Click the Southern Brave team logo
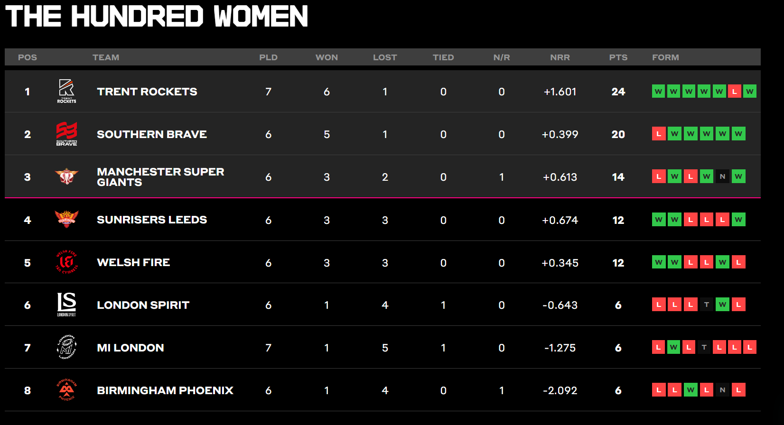This screenshot has width=784, height=425. pos(66,134)
